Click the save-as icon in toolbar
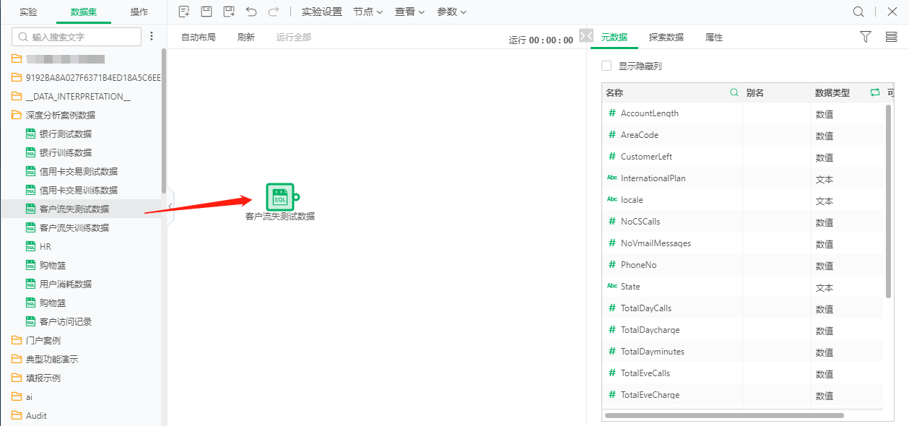909x426 pixels. pyautogui.click(x=229, y=12)
